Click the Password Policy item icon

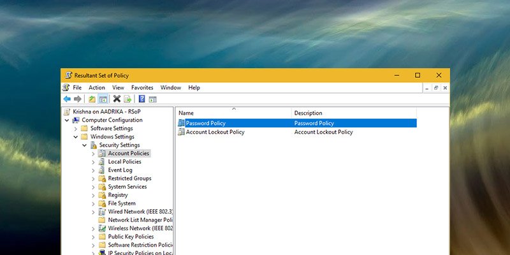[182, 123]
